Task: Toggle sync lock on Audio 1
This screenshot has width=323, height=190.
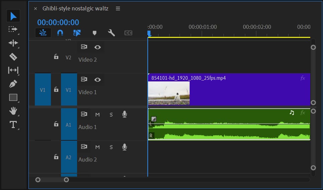Action: pyautogui.click(x=84, y=114)
